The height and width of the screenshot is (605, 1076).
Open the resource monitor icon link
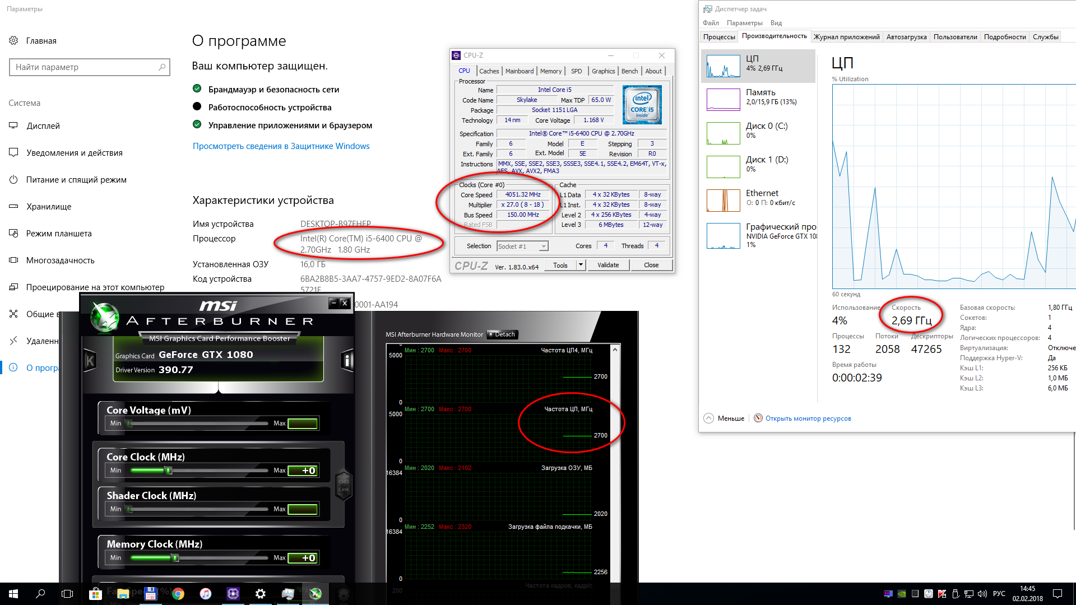coord(758,418)
